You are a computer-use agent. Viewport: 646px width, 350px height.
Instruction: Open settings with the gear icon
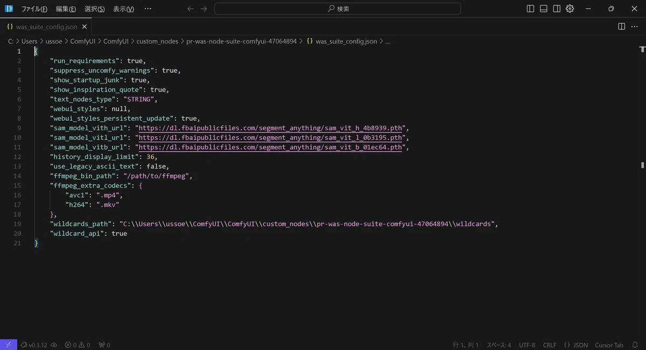click(x=570, y=9)
